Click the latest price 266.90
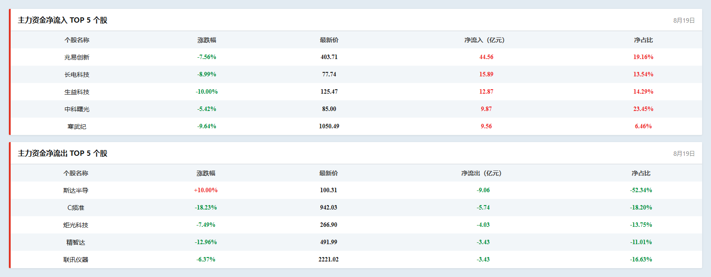This screenshot has height=277, width=711. point(328,225)
